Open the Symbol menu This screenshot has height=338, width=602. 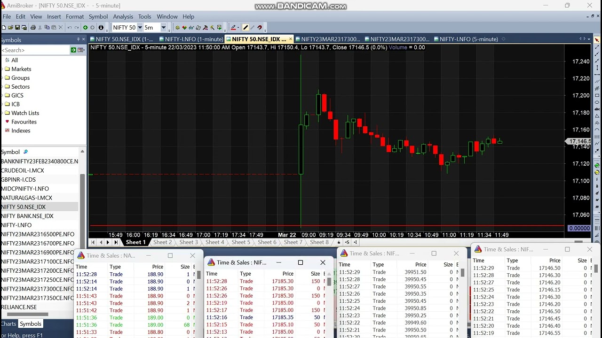click(x=98, y=16)
